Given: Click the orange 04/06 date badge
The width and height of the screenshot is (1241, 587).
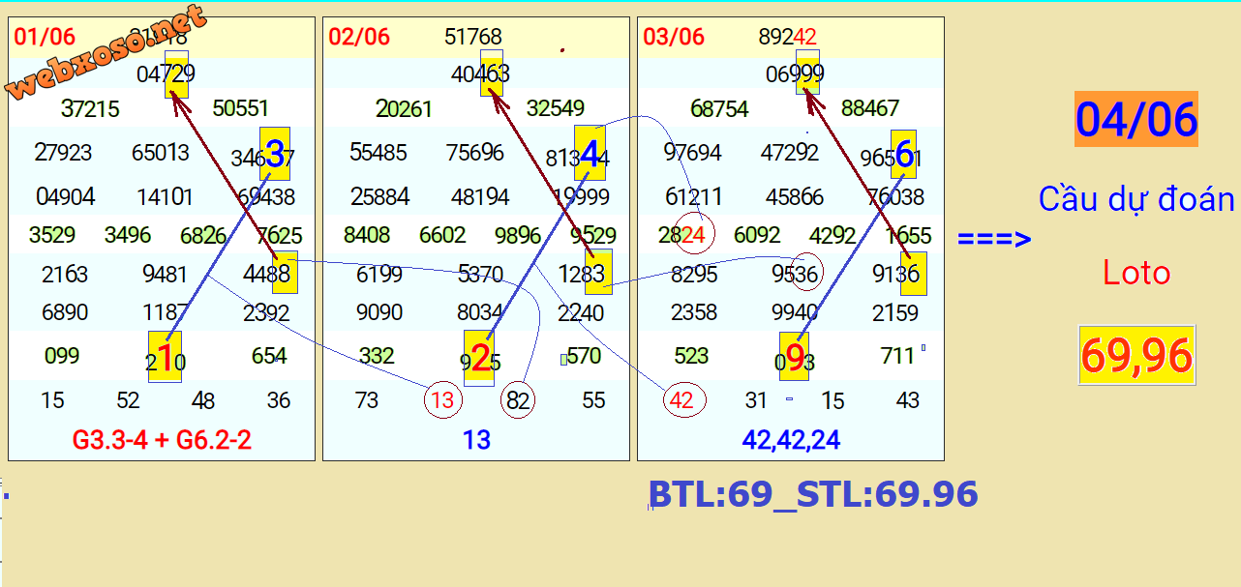Looking at the screenshot, I should pos(1136,120).
